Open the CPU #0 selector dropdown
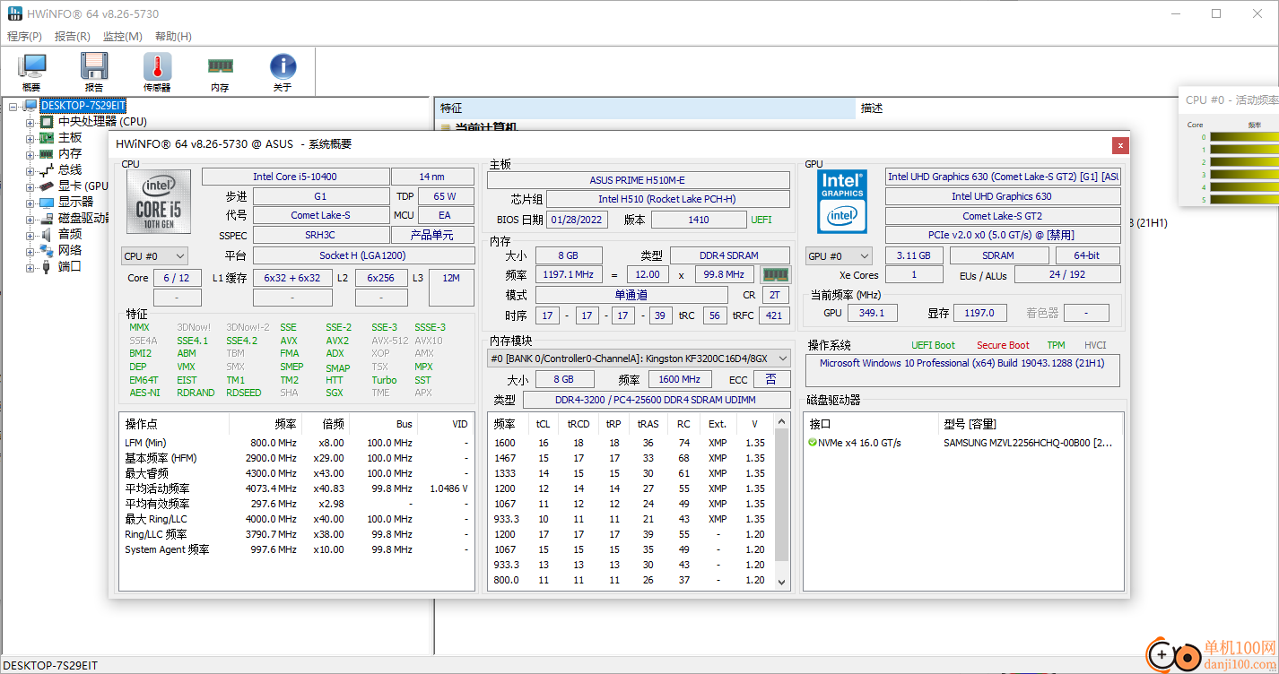 point(155,256)
